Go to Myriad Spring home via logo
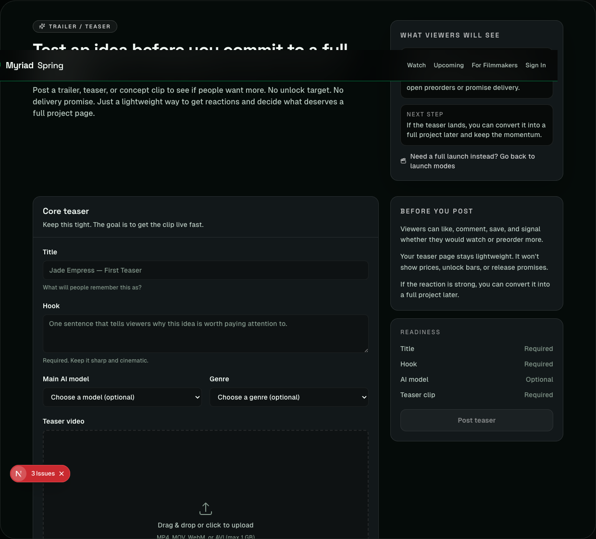 (x=35, y=65)
